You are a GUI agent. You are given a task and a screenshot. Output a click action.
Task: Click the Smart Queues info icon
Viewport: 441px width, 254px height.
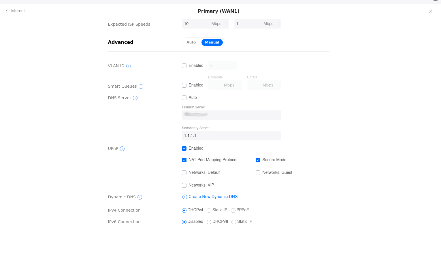(141, 86)
